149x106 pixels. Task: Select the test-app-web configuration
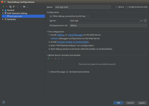pos(23,16)
